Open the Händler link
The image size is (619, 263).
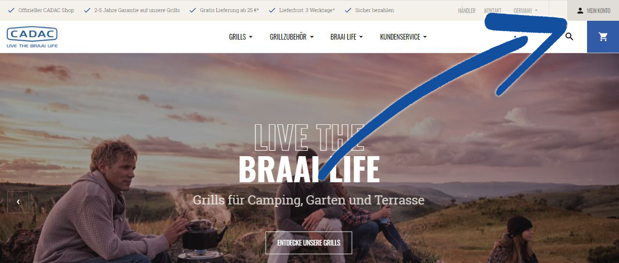click(467, 11)
